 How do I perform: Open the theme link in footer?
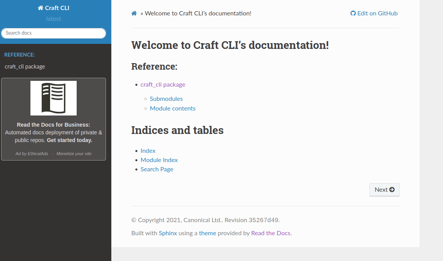pyautogui.click(x=207, y=233)
